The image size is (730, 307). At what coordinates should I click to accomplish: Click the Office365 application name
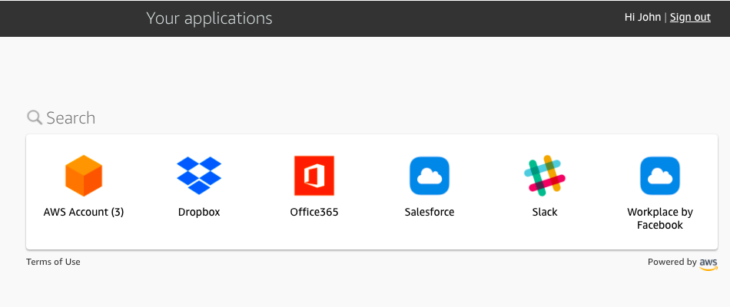314,212
